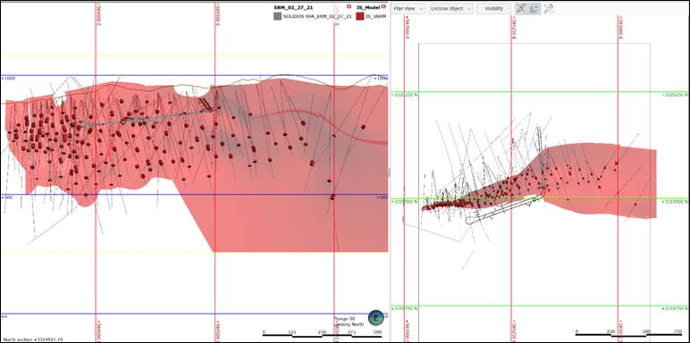
Task: Close the ERM_02_27_21 legend box
Action: (349, 7)
